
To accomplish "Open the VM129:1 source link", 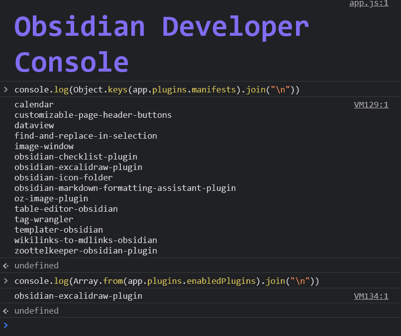I will tap(371, 104).
